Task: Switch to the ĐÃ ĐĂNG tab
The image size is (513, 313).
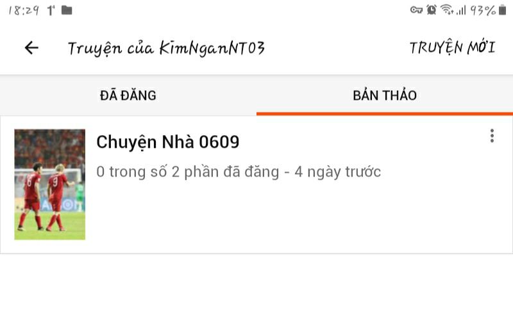Action: pyautogui.click(x=128, y=95)
